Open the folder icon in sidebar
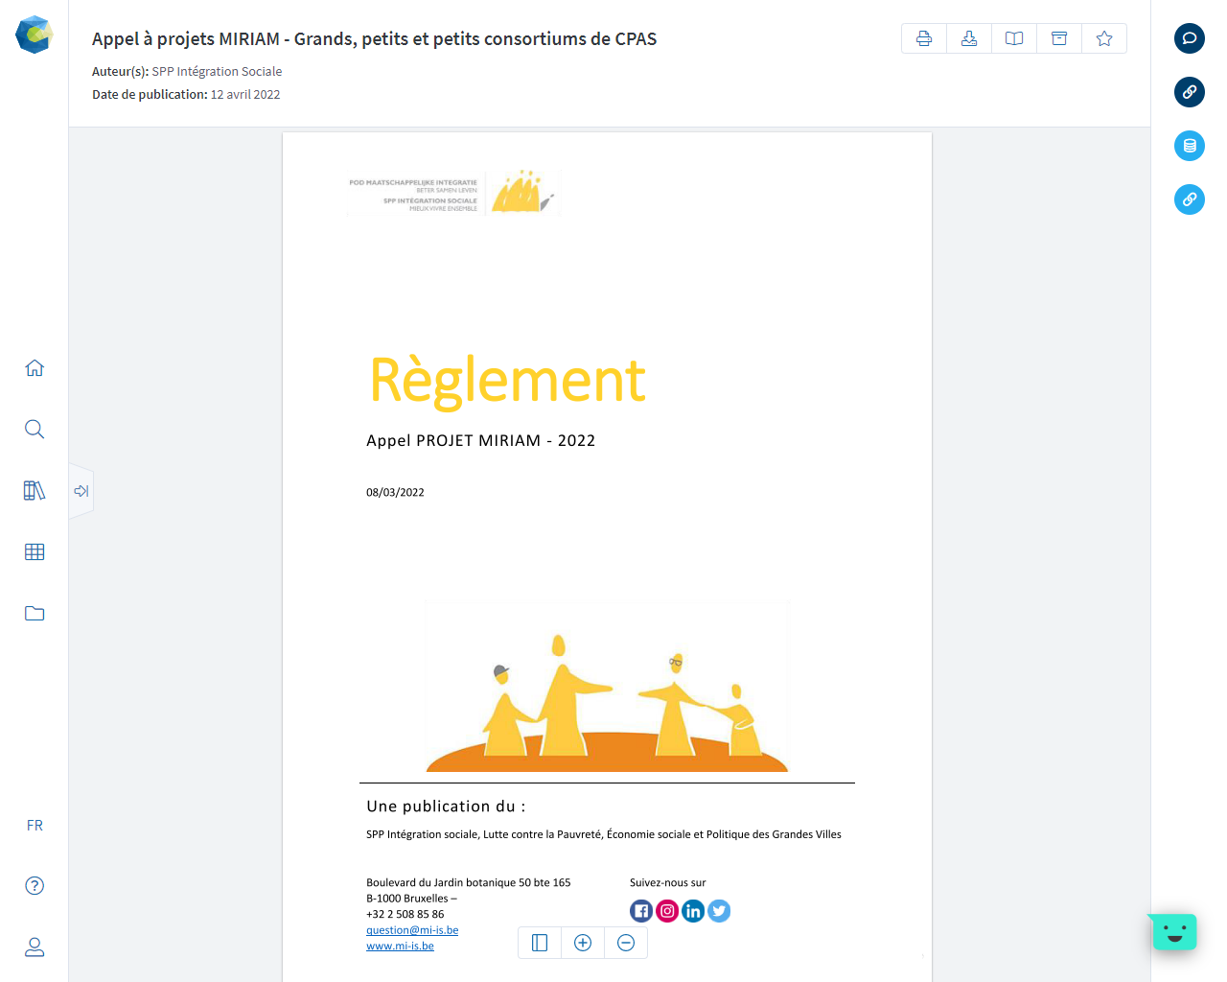This screenshot has width=1227, height=982. tap(35, 613)
